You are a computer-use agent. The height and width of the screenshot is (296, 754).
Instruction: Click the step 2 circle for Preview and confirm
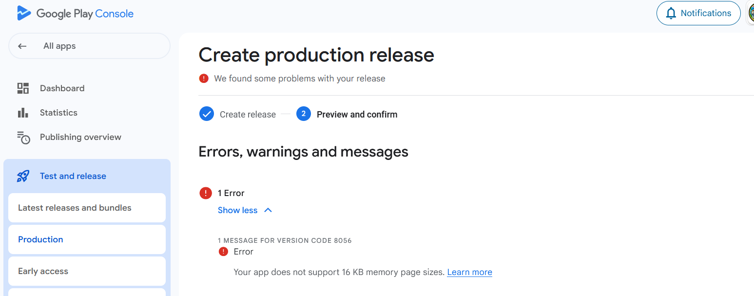[303, 114]
